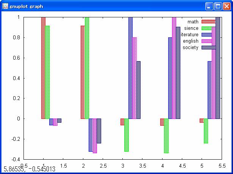Click the green sience legend swatch

[x=208, y=28]
